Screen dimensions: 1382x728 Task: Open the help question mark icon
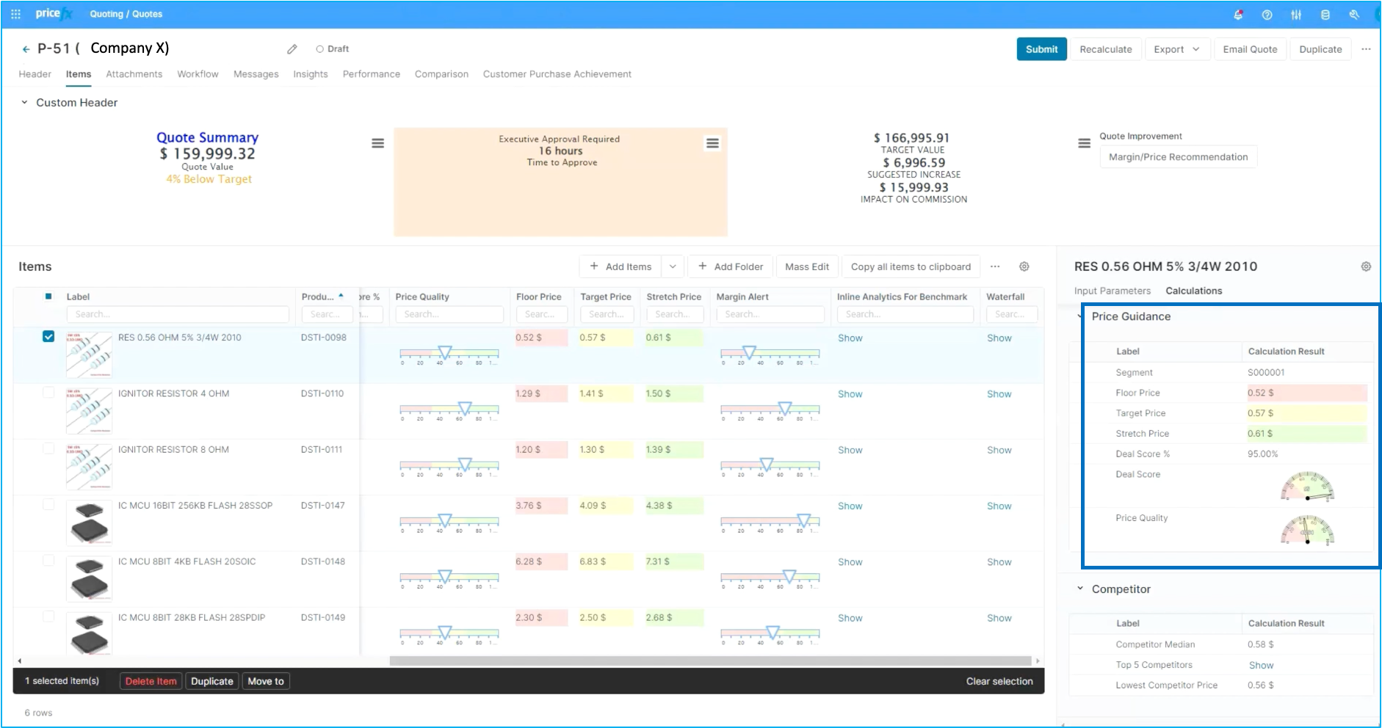(1267, 15)
